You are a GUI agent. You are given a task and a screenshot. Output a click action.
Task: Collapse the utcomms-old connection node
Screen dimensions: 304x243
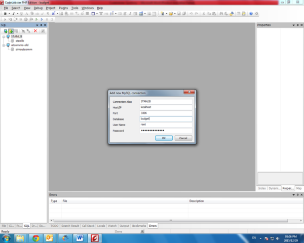point(3,45)
